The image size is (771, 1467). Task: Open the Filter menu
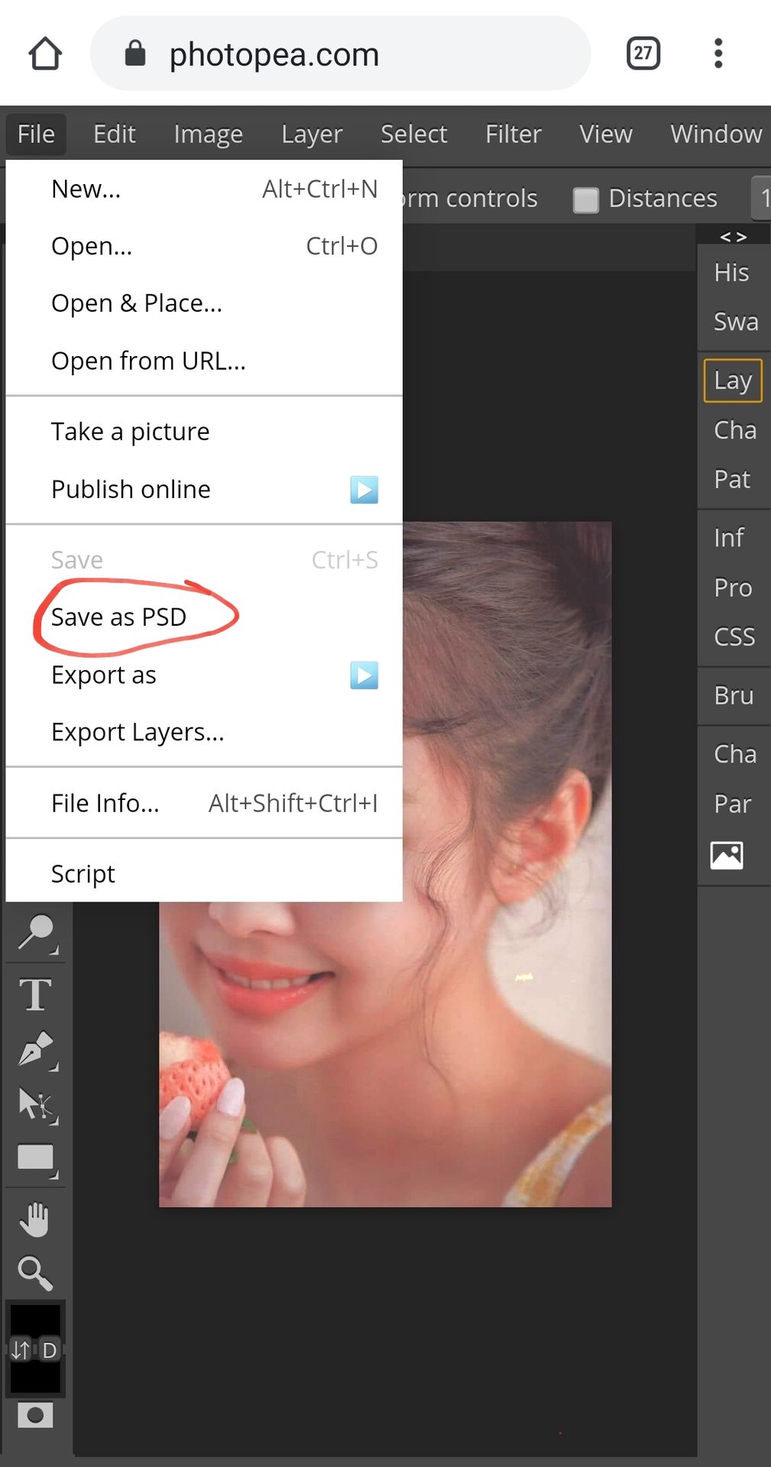click(513, 134)
